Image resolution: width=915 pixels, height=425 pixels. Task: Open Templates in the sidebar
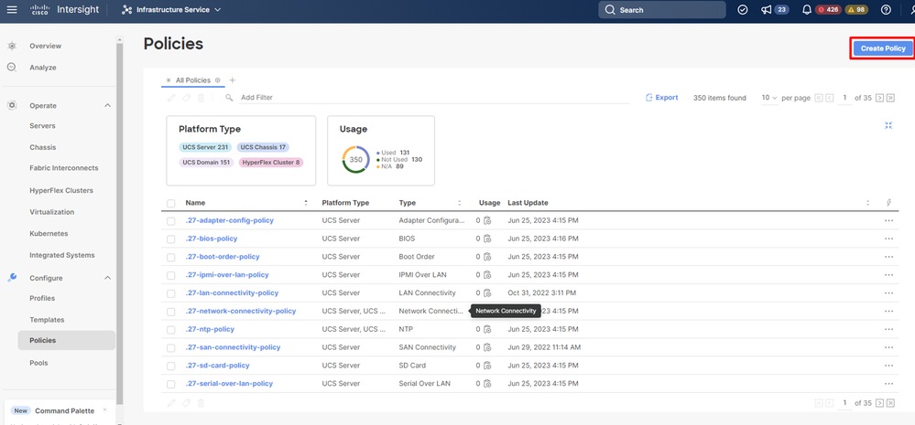[47, 320]
